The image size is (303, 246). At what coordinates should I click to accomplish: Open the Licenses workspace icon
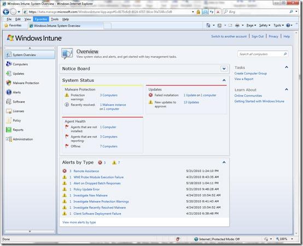point(9,111)
